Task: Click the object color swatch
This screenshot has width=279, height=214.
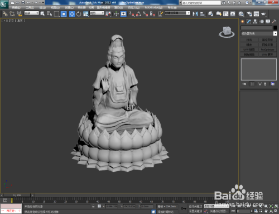Action: (275, 28)
